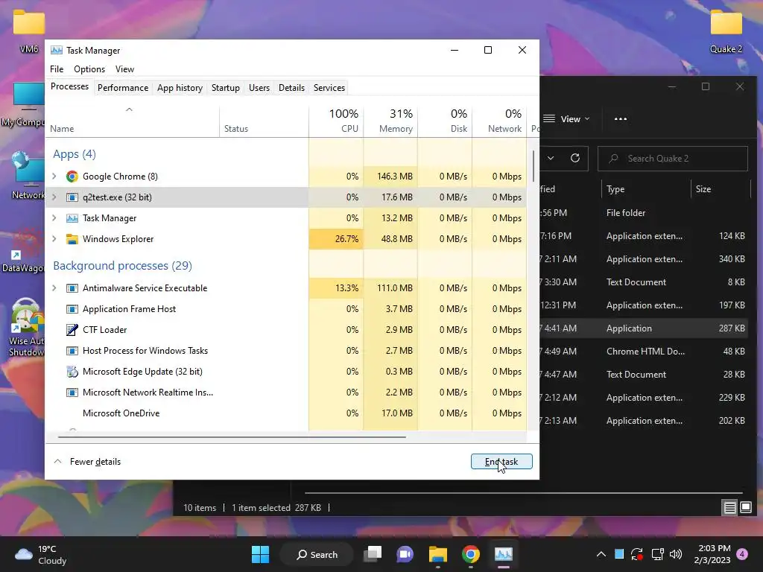This screenshot has height=572, width=763.
Task: Open address bar history dropdown in Quake 2
Action: pyautogui.click(x=551, y=158)
